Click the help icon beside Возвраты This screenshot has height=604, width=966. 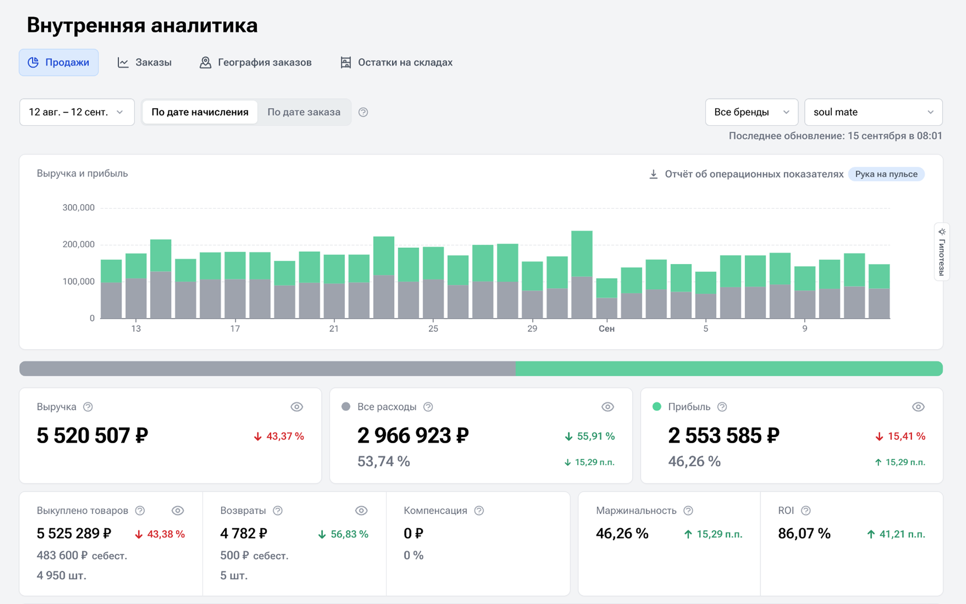tap(278, 511)
